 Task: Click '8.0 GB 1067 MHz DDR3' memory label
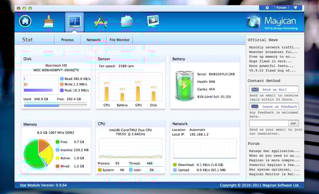(x=56, y=132)
